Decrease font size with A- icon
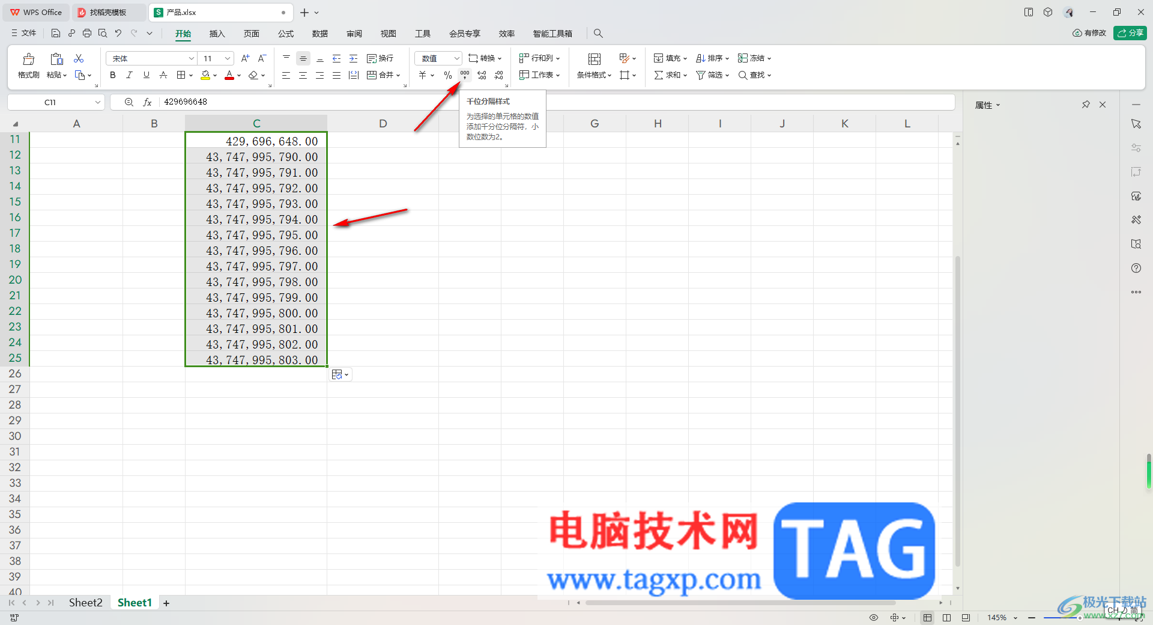The image size is (1153, 625). (x=262, y=58)
